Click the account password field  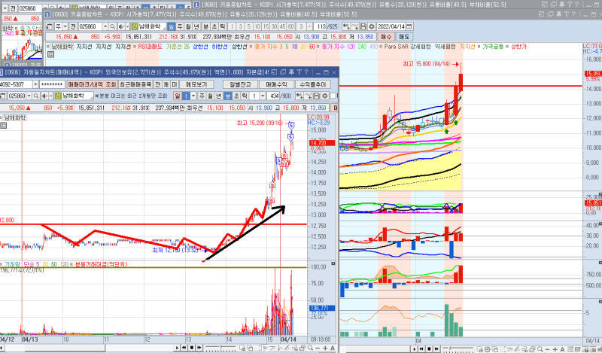[52, 84]
